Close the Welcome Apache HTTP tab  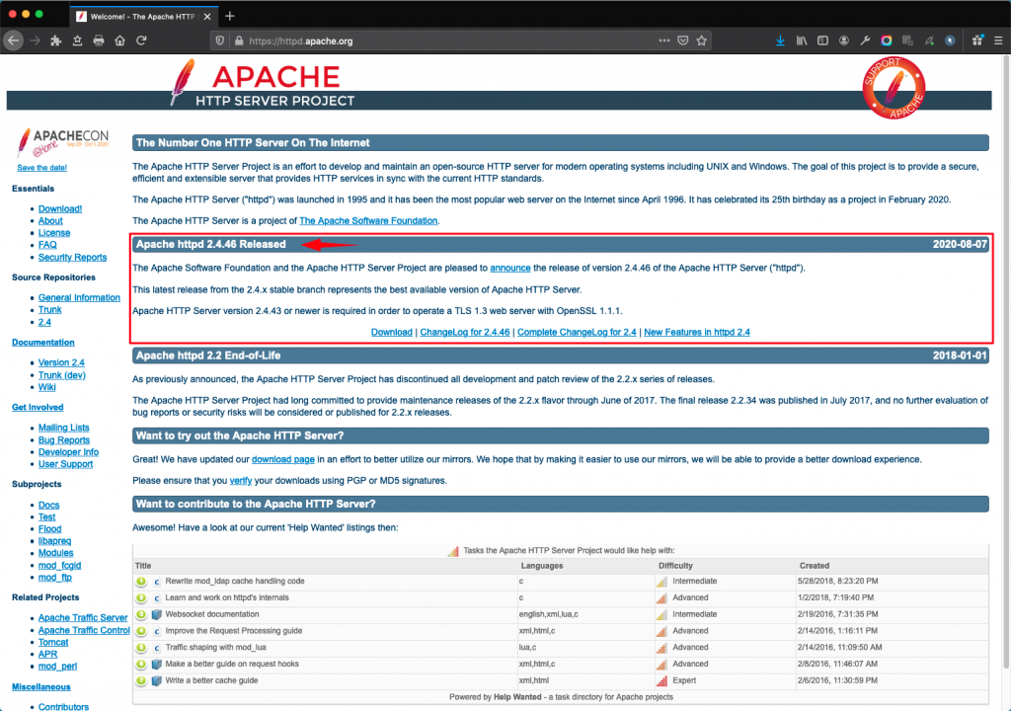[207, 17]
